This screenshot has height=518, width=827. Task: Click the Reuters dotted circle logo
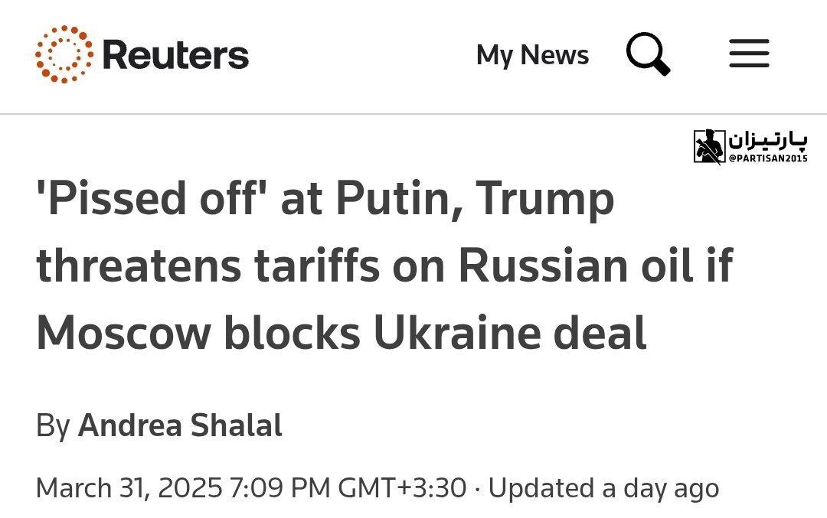click(64, 54)
